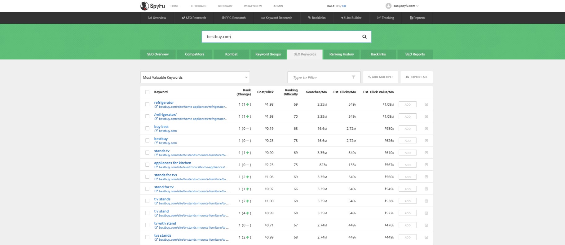Click row options icon for refrigerator keyword
Image resolution: width=565 pixels, height=245 pixels.
coord(426,104)
